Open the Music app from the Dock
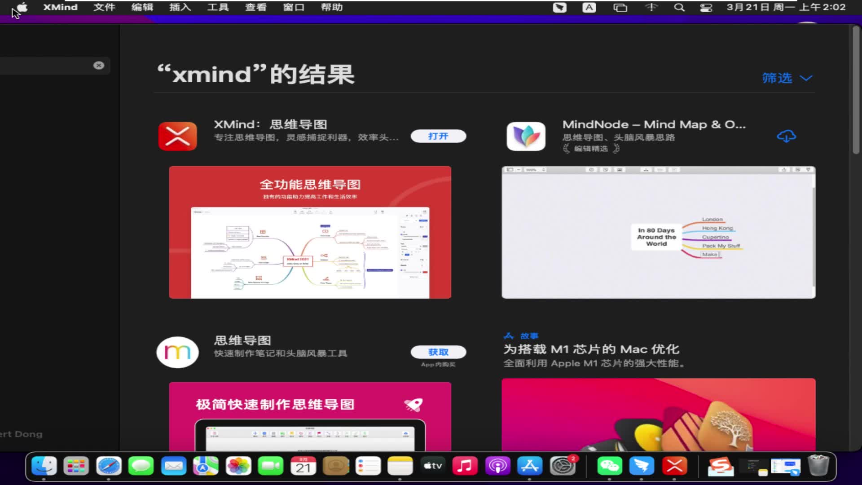862x485 pixels. click(x=465, y=466)
